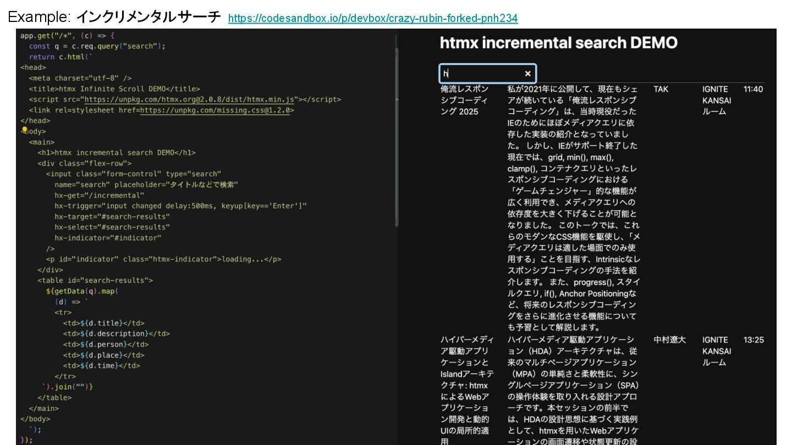This screenshot has width=792, height=445.
Task: Open the unpkg htmx.min.js URL in code
Action: coord(190,99)
